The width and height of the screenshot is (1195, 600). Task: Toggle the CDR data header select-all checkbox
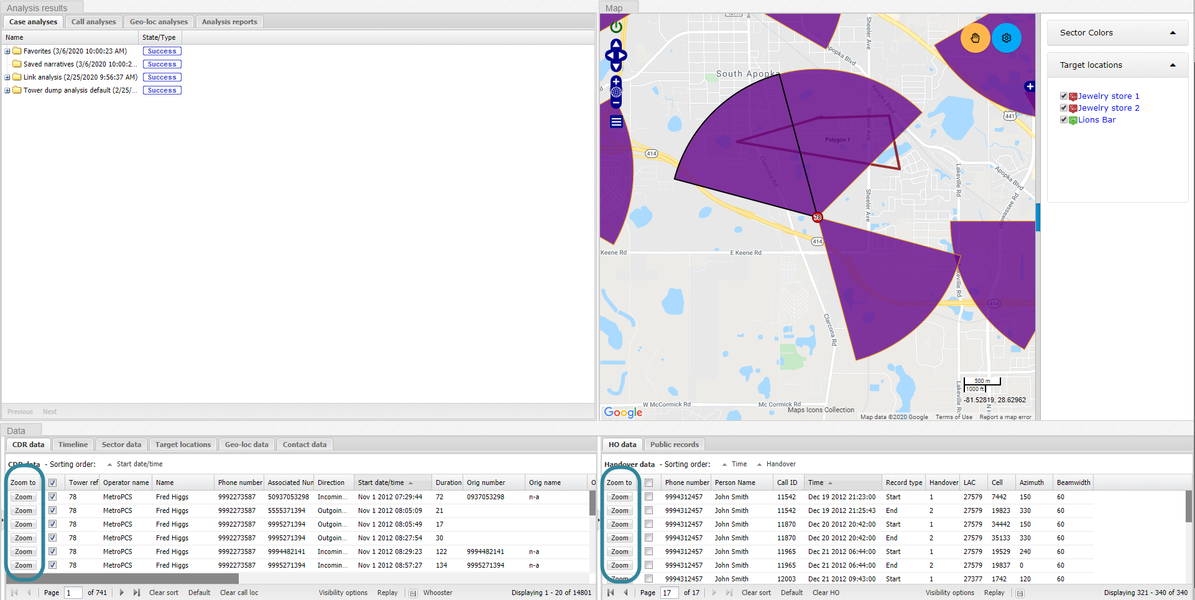[53, 482]
